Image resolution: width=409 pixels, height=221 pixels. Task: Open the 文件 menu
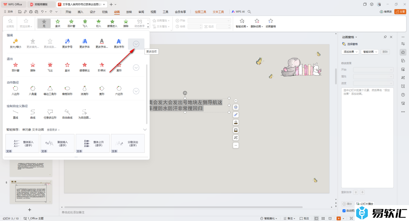8,12
